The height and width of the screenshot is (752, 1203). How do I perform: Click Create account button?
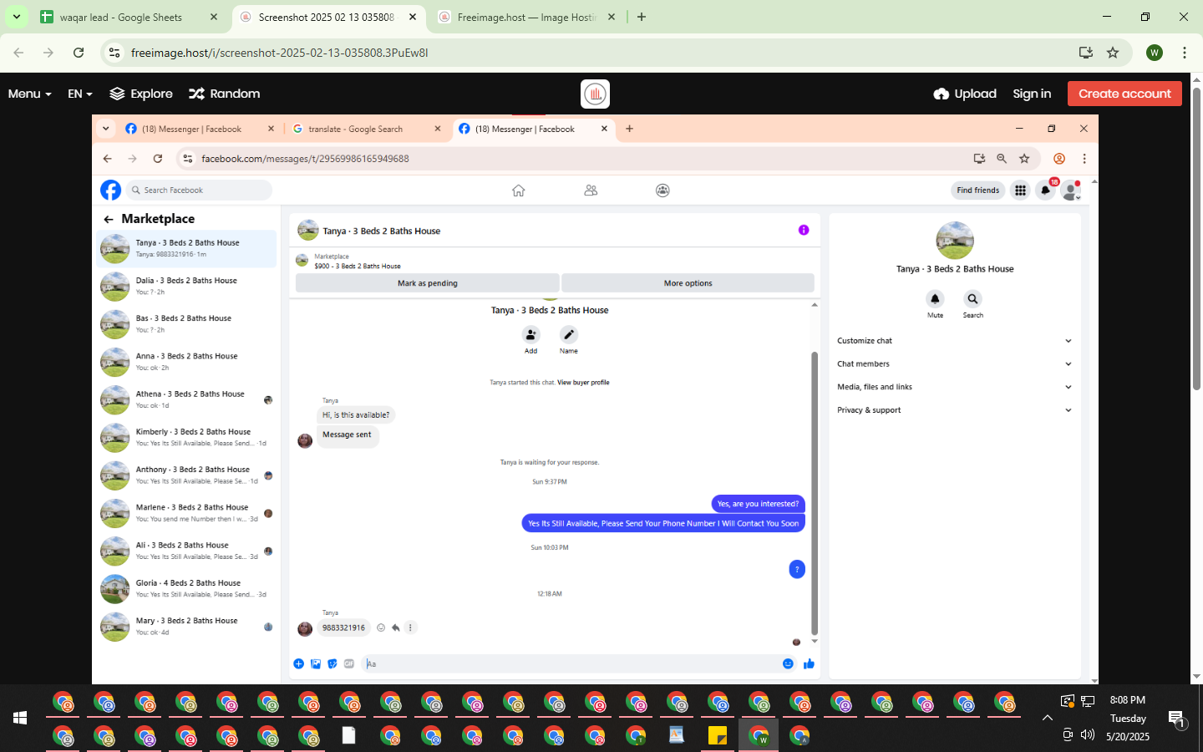pos(1124,94)
